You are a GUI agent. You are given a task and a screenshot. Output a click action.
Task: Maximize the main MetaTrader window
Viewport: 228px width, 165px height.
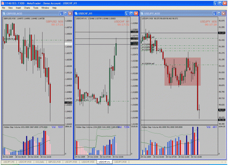coord(220,3)
